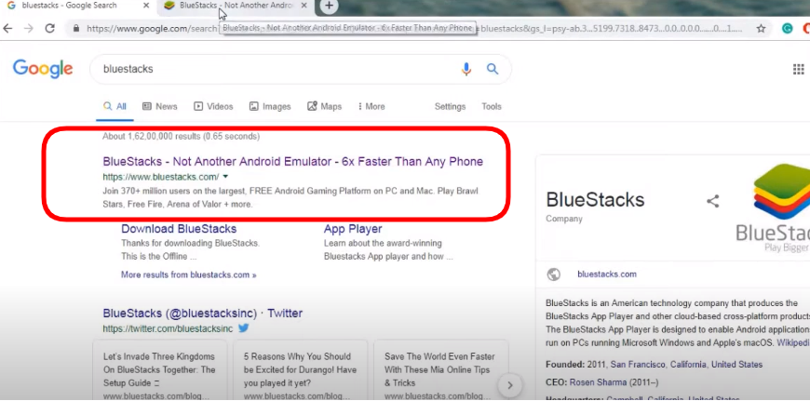The width and height of the screenshot is (810, 401).
Task: Open search Tools
Action: coord(492,106)
